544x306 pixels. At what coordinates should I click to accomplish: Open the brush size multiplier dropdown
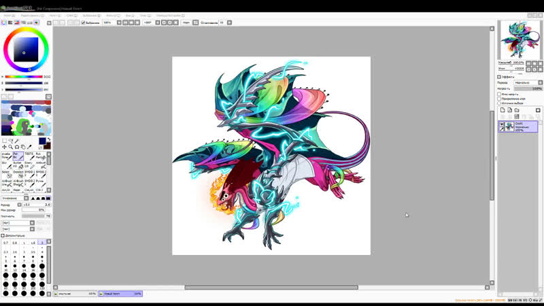pyautogui.click(x=20, y=205)
